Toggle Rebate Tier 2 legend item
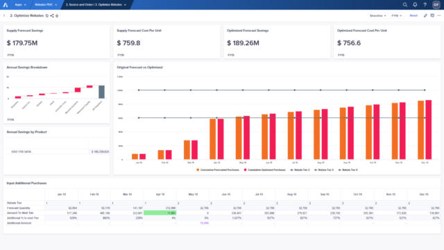 tap(300, 169)
